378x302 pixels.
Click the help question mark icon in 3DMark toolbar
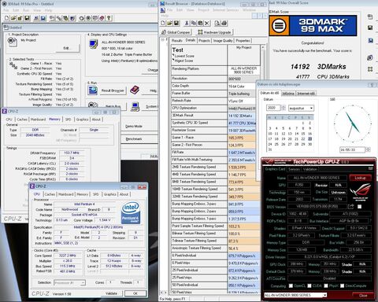tap(109, 18)
